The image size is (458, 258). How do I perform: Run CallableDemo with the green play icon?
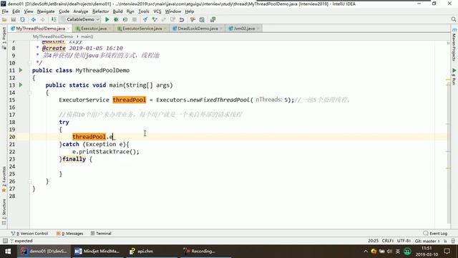click(107, 19)
